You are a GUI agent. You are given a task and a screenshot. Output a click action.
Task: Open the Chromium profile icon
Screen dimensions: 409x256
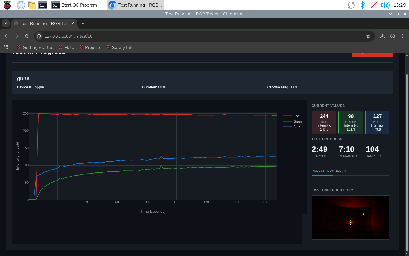(393, 36)
